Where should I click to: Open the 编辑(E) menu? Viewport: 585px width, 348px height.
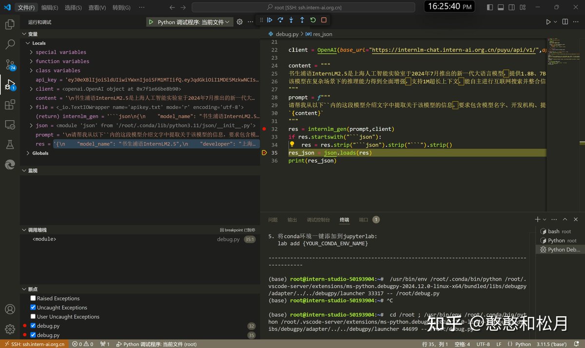(50, 8)
